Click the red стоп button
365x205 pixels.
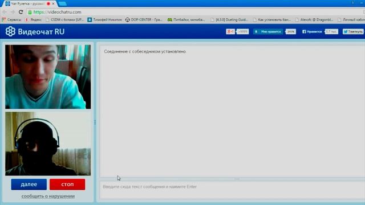click(x=67, y=184)
